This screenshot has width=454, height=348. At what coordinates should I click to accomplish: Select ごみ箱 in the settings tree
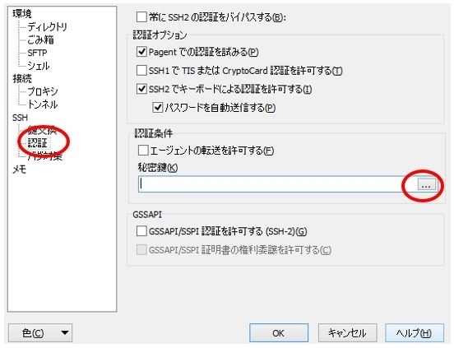[x=40, y=39]
